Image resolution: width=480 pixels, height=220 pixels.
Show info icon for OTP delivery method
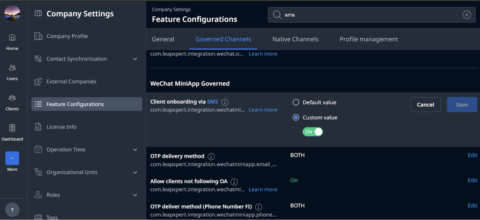click(211, 156)
